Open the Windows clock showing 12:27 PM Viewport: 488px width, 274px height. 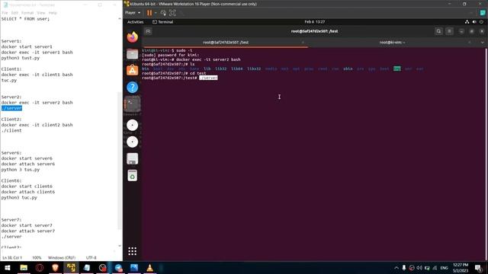(x=461, y=268)
